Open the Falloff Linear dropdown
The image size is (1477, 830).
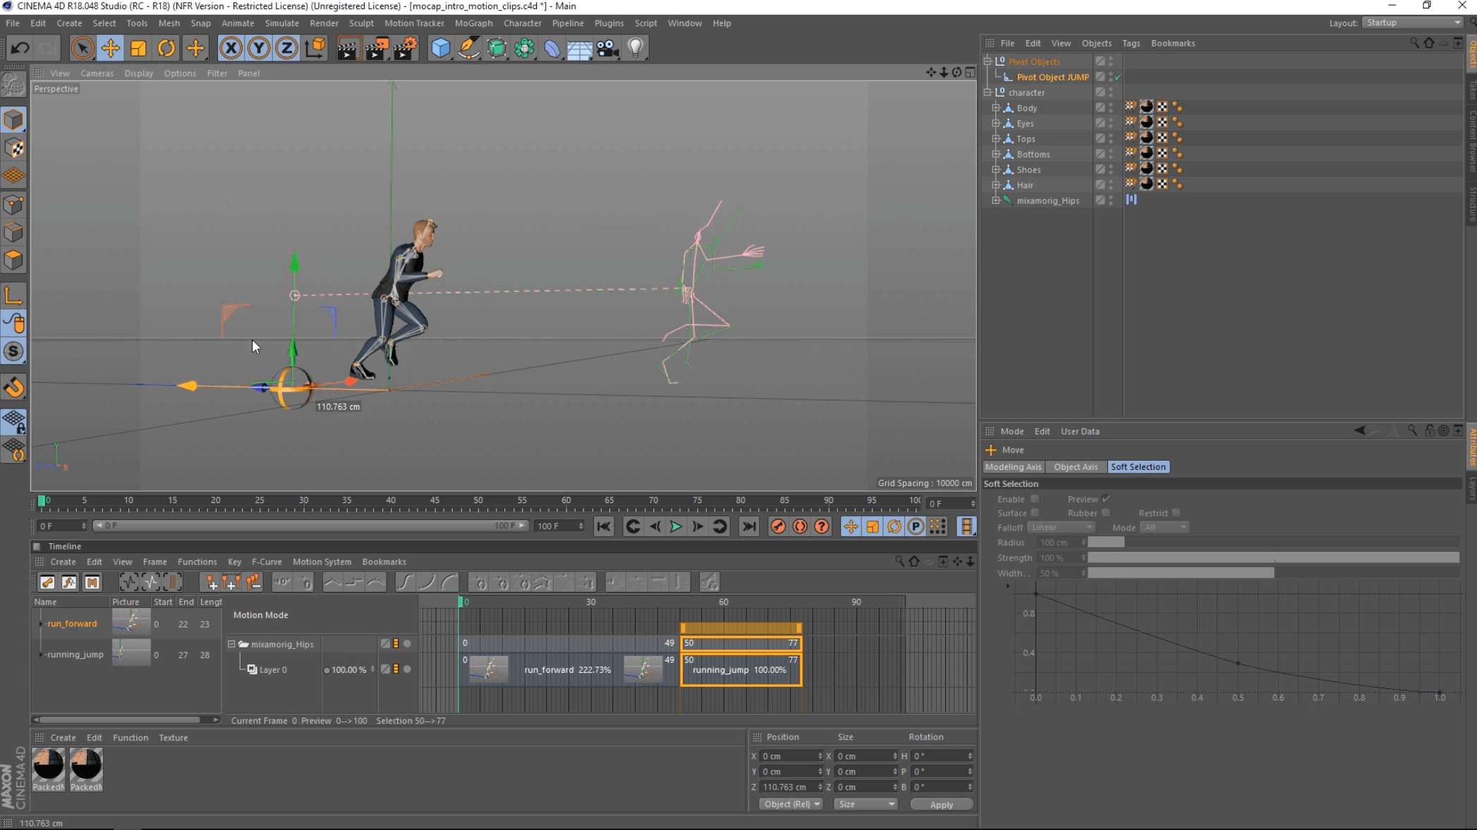[x=1061, y=527]
